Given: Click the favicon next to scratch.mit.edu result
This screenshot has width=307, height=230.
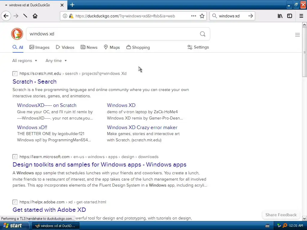Looking at the screenshot, I should (15, 74).
